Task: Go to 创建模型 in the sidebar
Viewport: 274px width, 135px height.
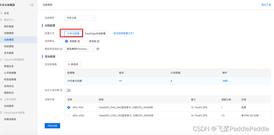Action: [9, 33]
